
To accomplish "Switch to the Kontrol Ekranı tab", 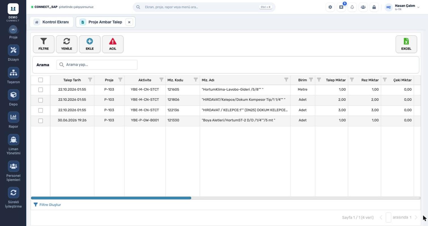I will click(x=52, y=22).
